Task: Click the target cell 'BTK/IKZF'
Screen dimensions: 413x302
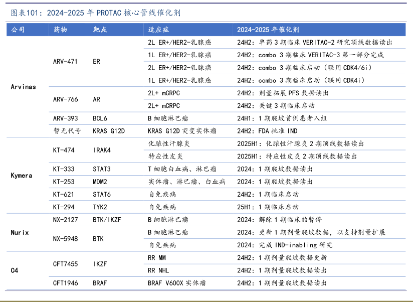Action: click(107, 220)
